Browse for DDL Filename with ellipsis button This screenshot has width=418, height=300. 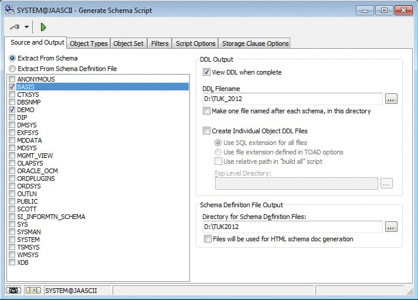pyautogui.click(x=391, y=99)
